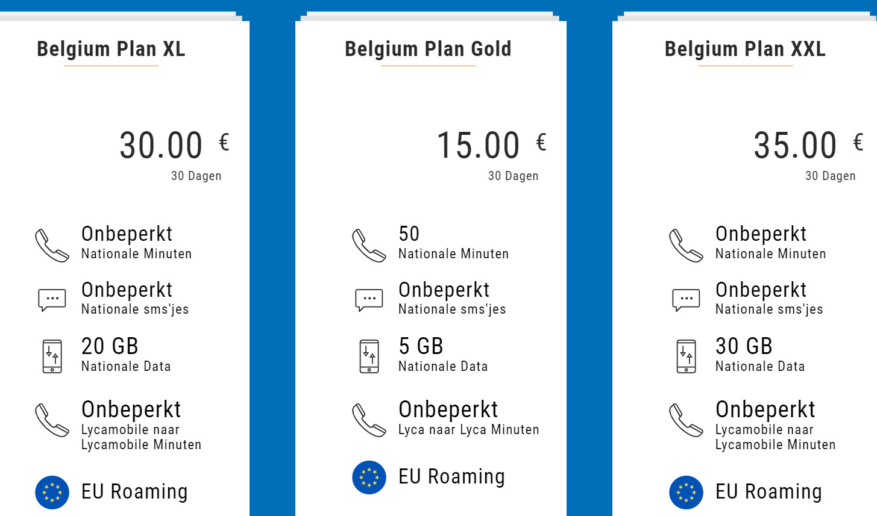Click EU Roaming text in Plan Gold
This screenshot has width=877, height=516.
(x=451, y=477)
